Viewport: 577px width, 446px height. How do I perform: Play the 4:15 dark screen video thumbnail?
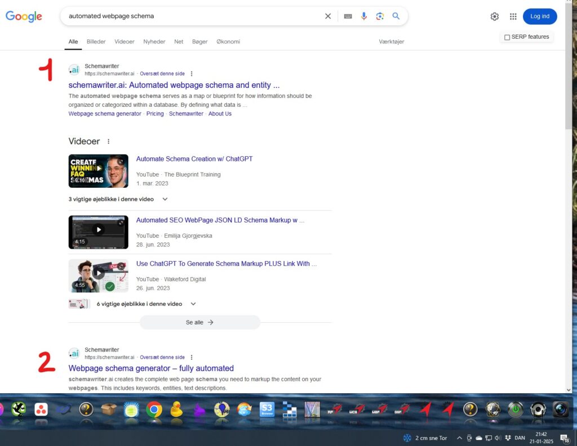tap(98, 232)
